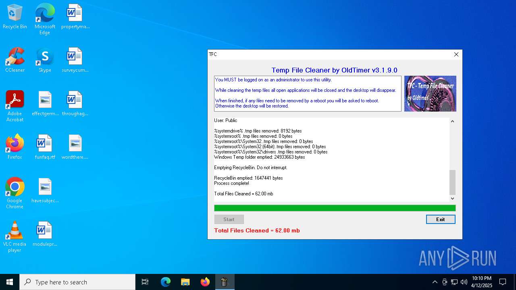Screen dimensions: 516x290
Task: Select the propertyma... Word document icon
Action: [x=75, y=17]
